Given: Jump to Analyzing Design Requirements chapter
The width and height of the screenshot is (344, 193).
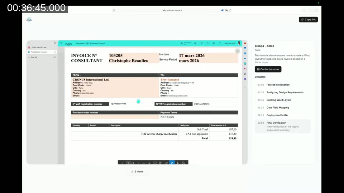Looking at the screenshot, I should (283, 92).
